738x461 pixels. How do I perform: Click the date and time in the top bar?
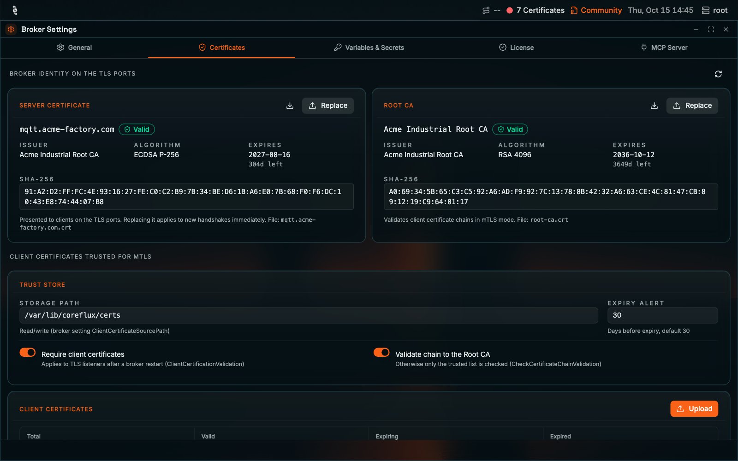(x=661, y=10)
